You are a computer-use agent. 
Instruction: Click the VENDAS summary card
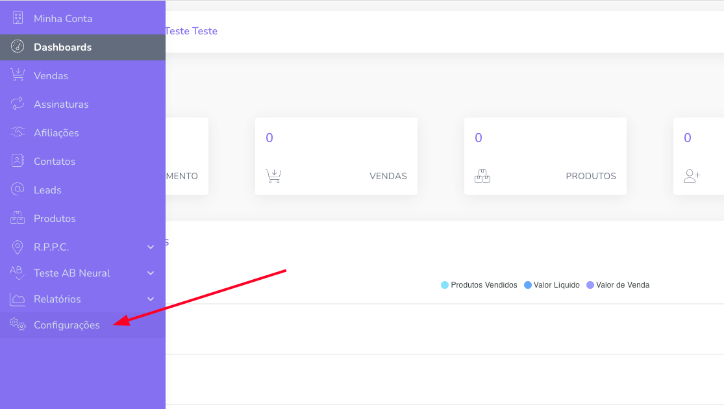click(336, 156)
